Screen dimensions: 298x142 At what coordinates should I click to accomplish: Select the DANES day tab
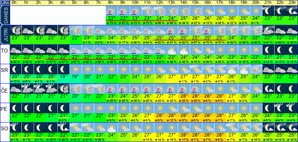click(x=5, y=15)
